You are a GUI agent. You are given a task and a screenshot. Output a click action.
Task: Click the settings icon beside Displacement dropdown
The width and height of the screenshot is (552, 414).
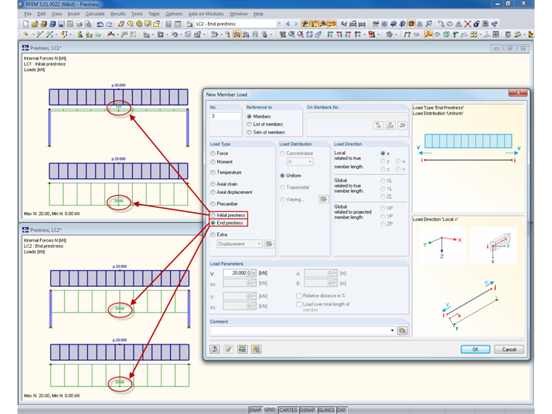tap(269, 244)
